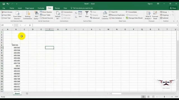Select row 14 header
The width and height of the screenshot is (179, 100).
(2, 66)
